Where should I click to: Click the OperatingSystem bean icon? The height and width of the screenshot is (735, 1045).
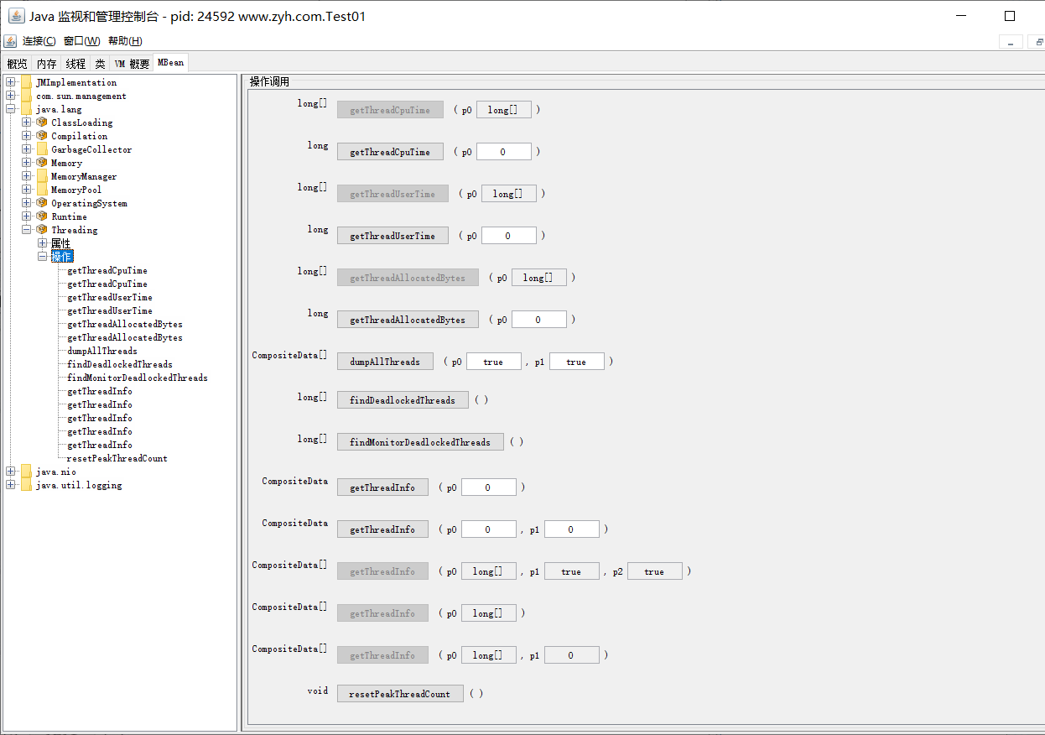41,203
